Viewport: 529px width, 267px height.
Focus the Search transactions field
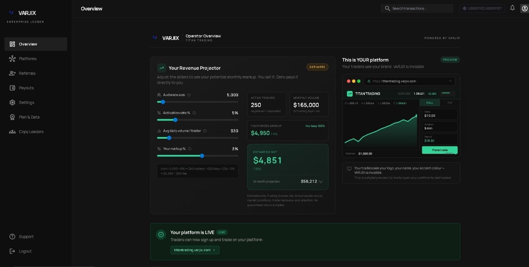click(417, 8)
